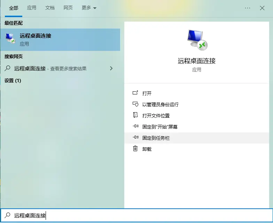Click the trash icon for 卸载
The width and height of the screenshot is (273, 223).
(135, 149)
